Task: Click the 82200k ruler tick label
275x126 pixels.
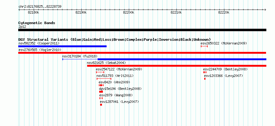Action: tap(129, 12)
